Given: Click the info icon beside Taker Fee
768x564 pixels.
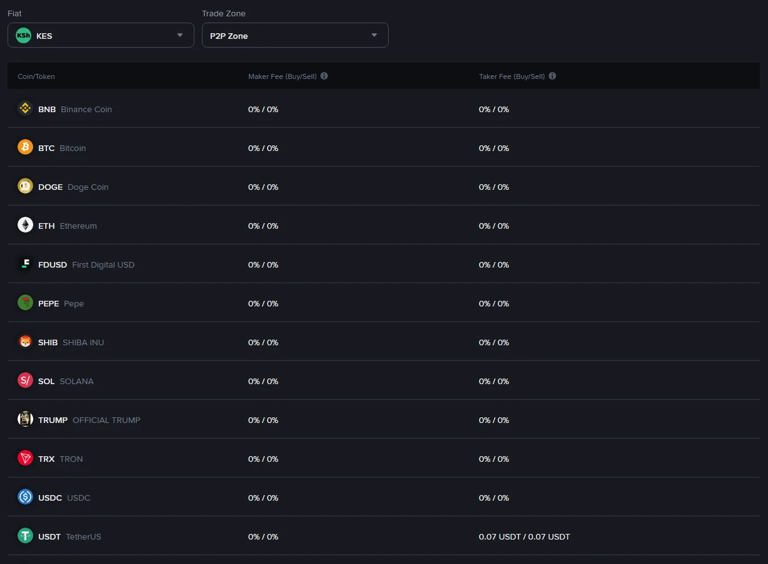Looking at the screenshot, I should 552,76.
